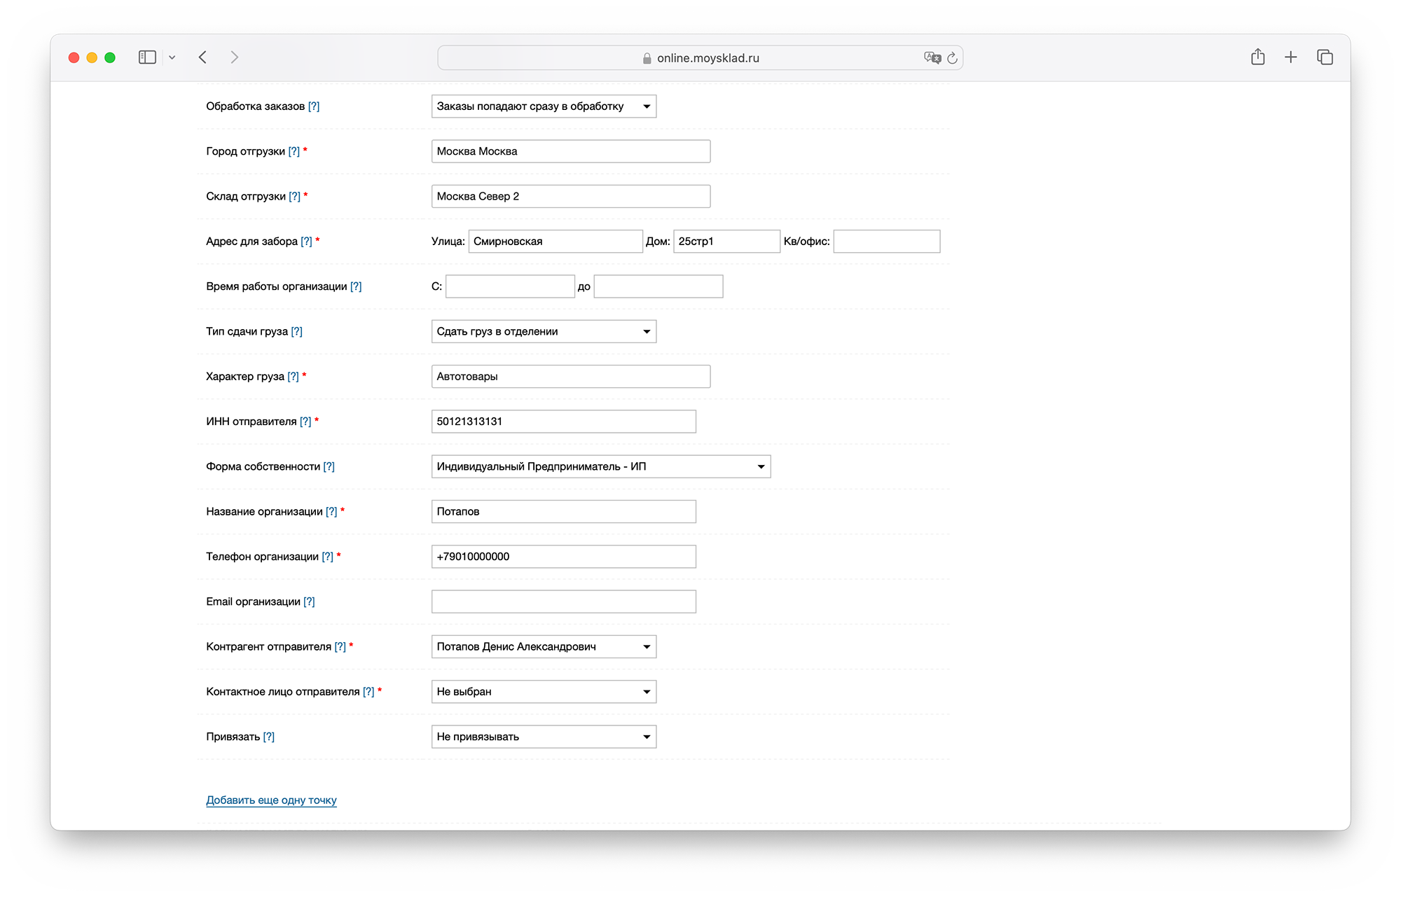1401x897 pixels.
Task: Open the Share icon in the toolbar
Action: pyautogui.click(x=1257, y=57)
